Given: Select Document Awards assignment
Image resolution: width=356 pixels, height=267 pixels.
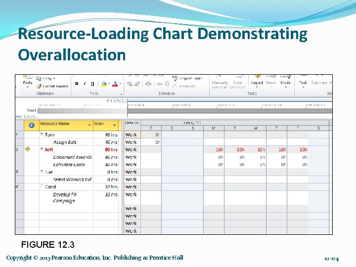Looking at the screenshot, I should [72, 157].
